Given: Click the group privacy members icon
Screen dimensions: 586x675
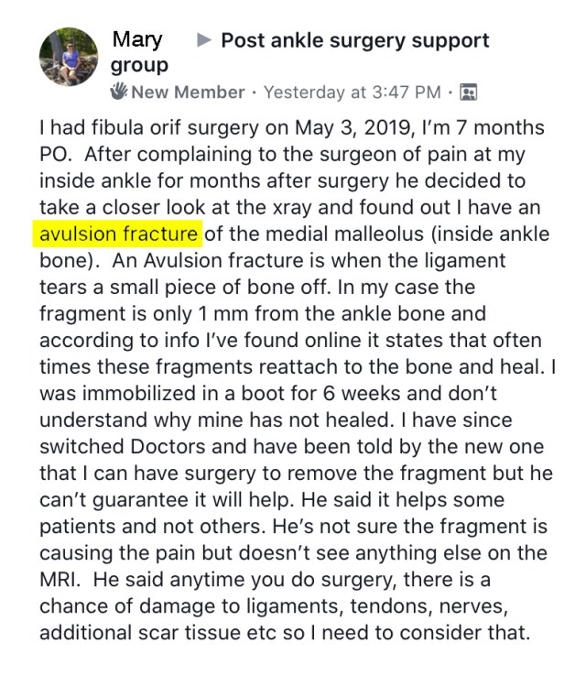Looking at the screenshot, I should point(470,93).
